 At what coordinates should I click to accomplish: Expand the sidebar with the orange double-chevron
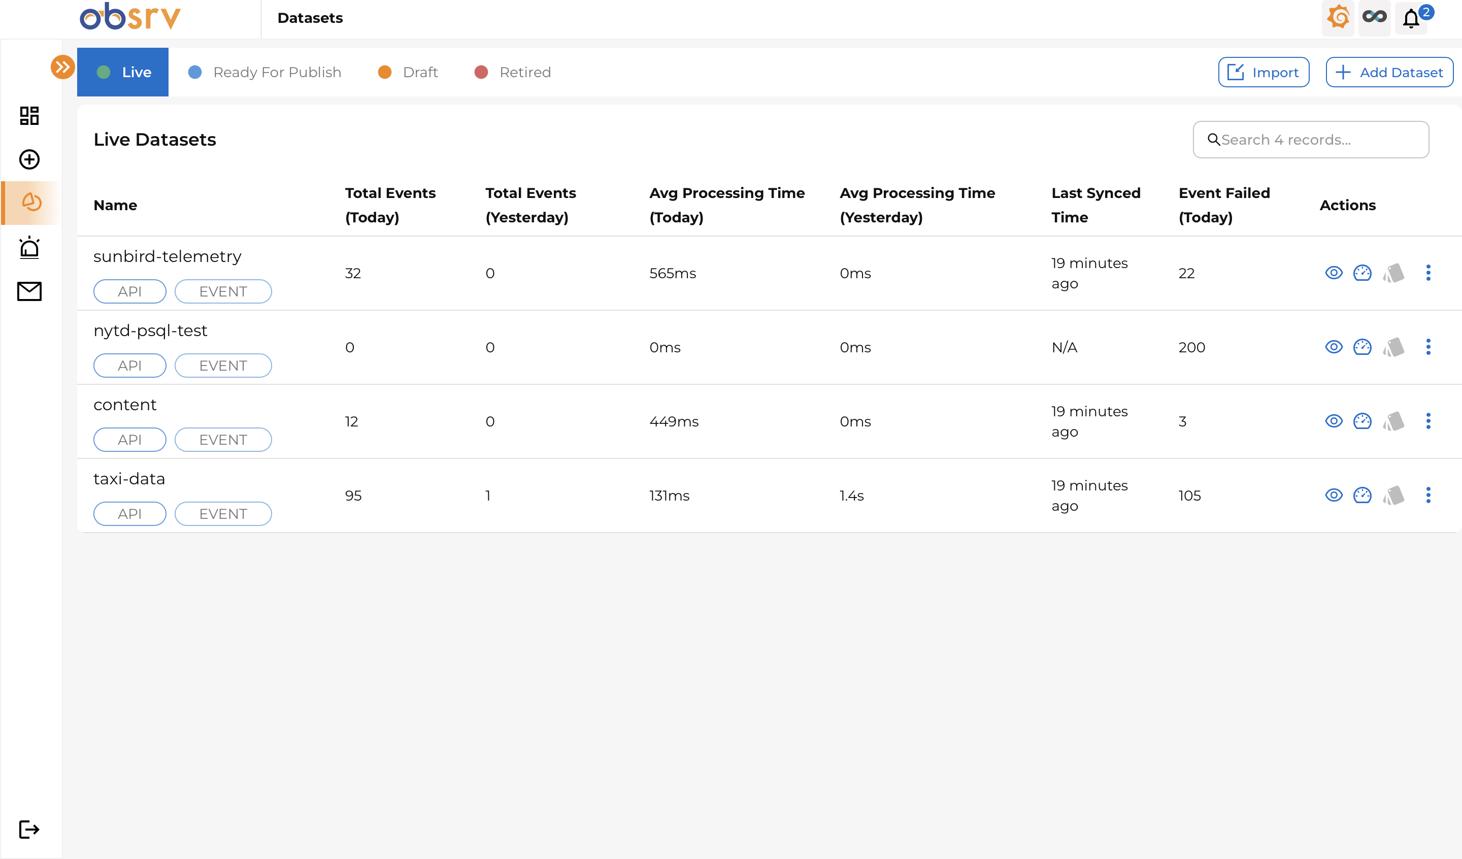62,67
